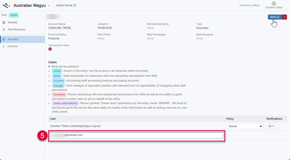290x160 pixels.
Task: Save the account changes
Action: coord(274,17)
